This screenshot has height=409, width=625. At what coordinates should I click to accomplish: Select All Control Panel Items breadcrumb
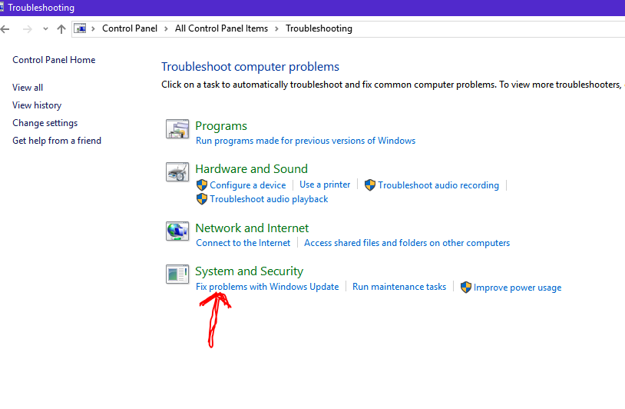221,28
